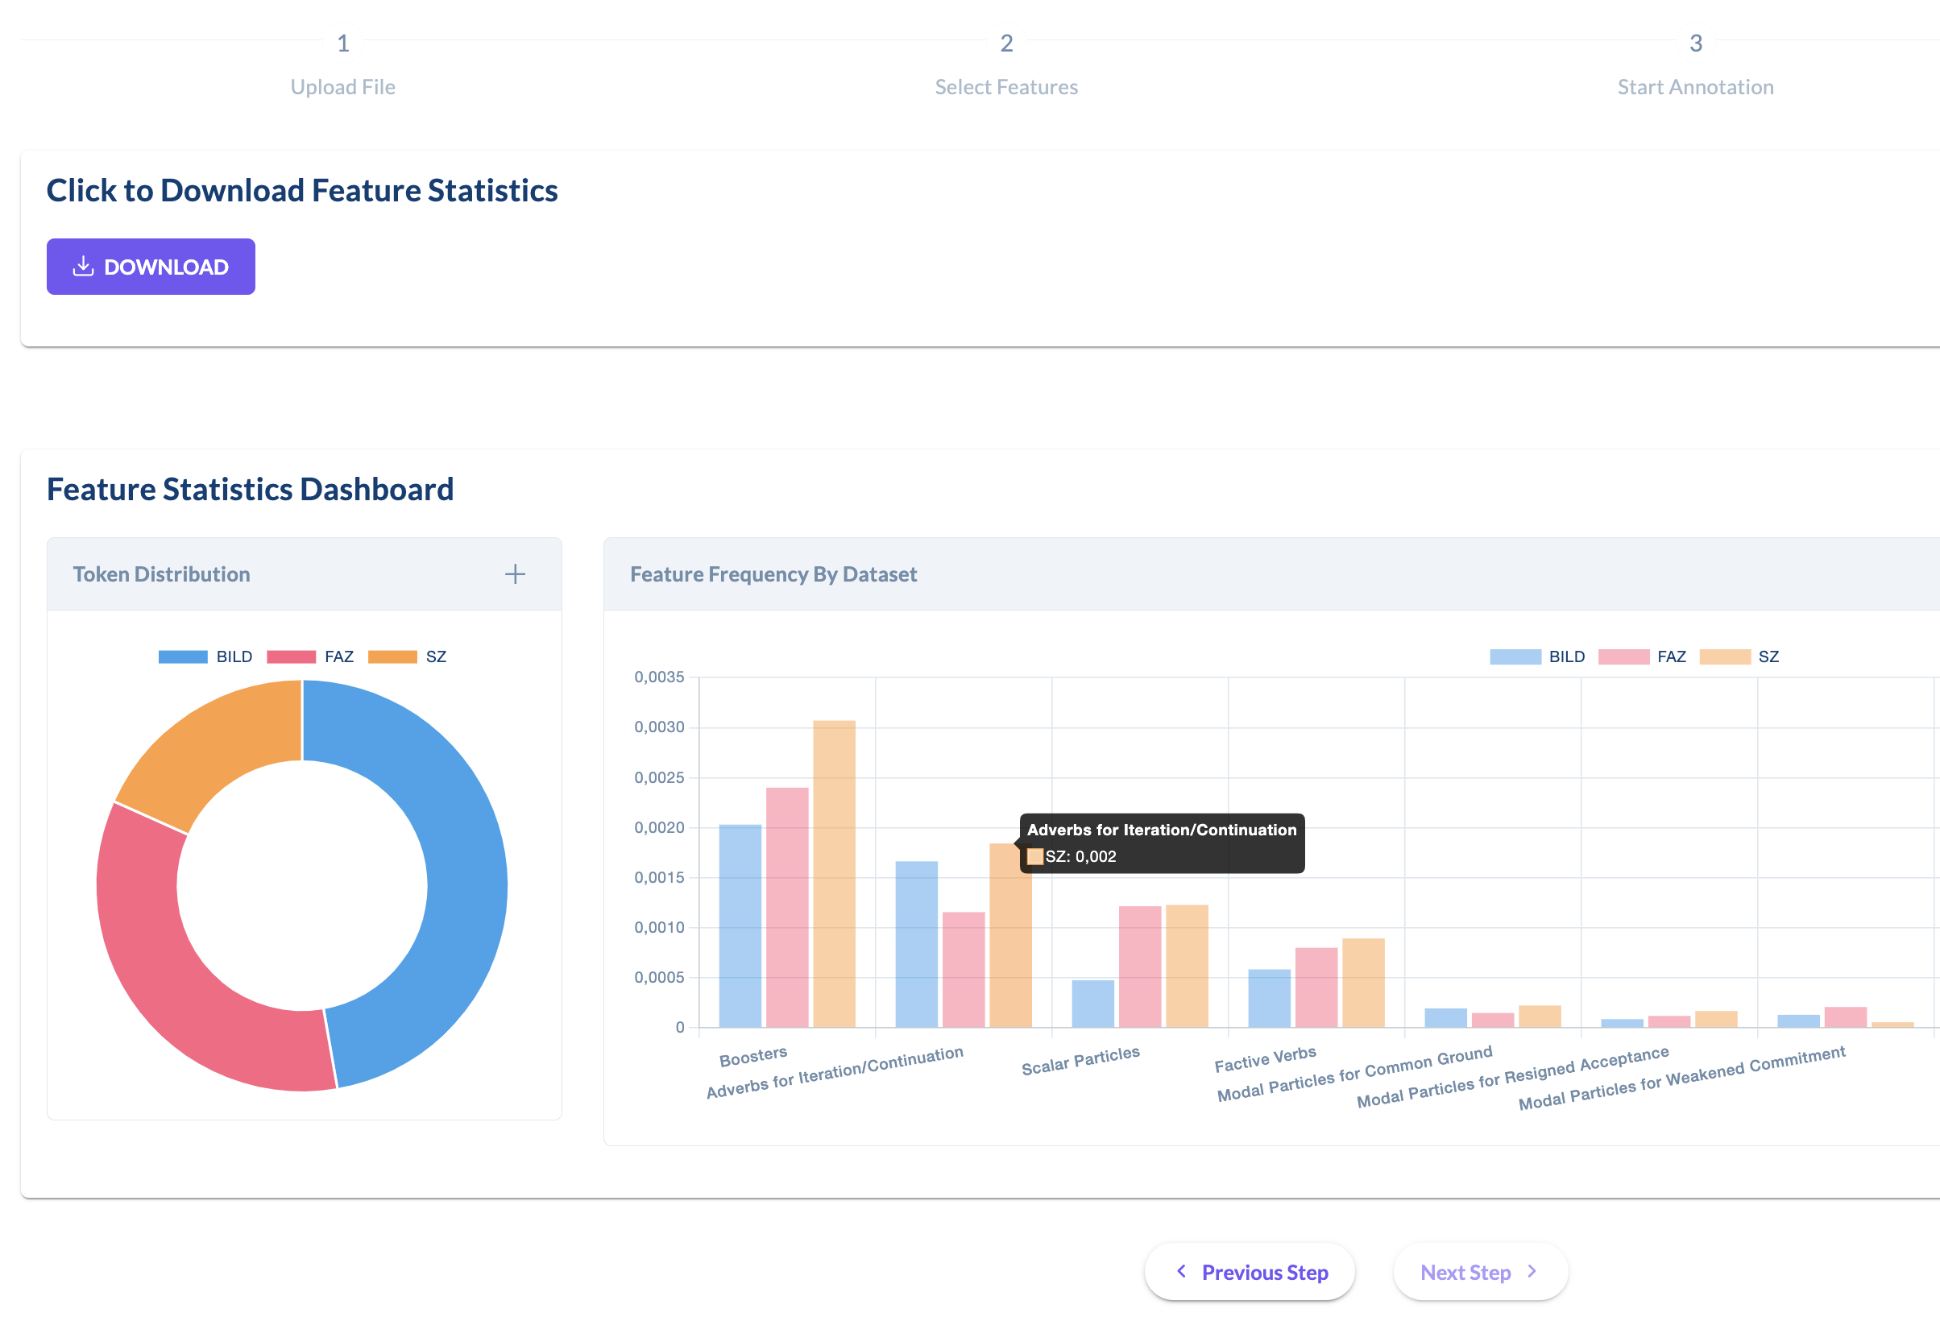
Task: Click the download arrow icon
Action: [83, 266]
